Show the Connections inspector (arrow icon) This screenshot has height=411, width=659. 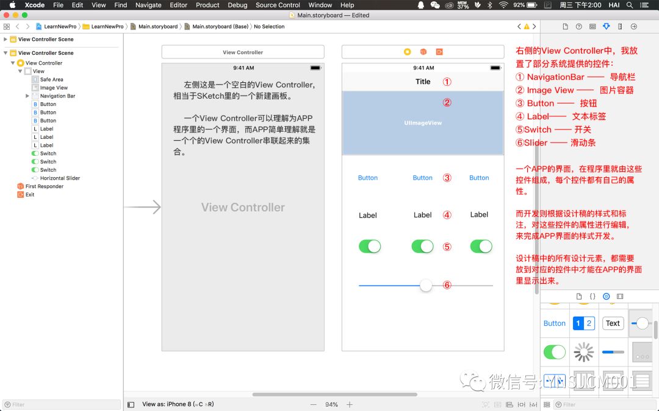point(633,26)
